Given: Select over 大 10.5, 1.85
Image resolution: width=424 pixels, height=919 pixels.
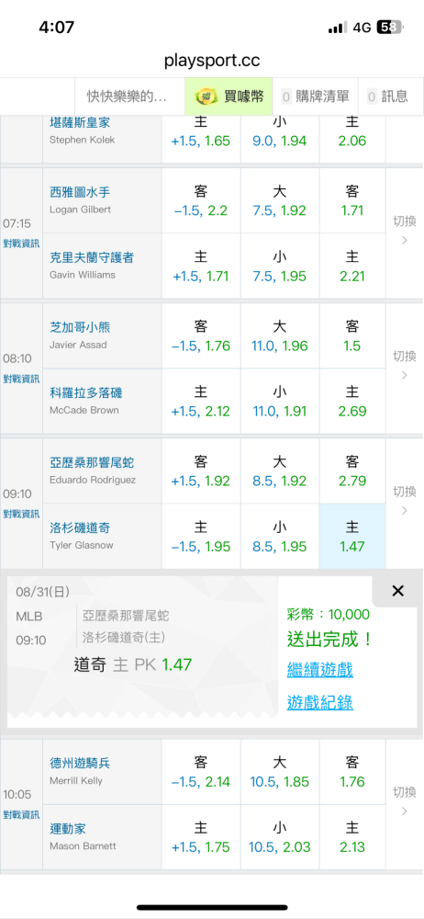Looking at the screenshot, I should pyautogui.click(x=279, y=772).
